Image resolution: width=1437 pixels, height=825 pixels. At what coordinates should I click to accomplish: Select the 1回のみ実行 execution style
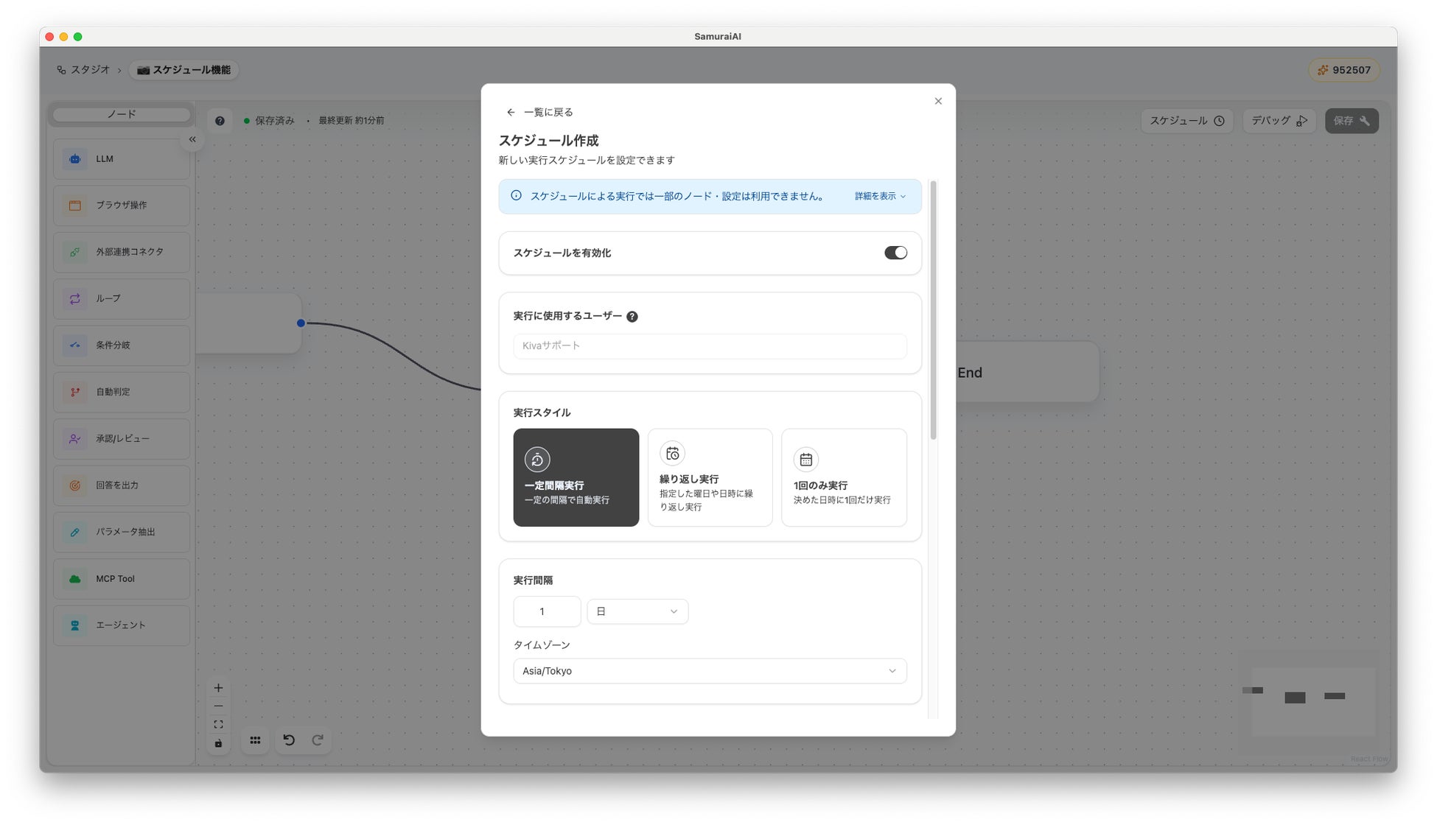pos(844,477)
